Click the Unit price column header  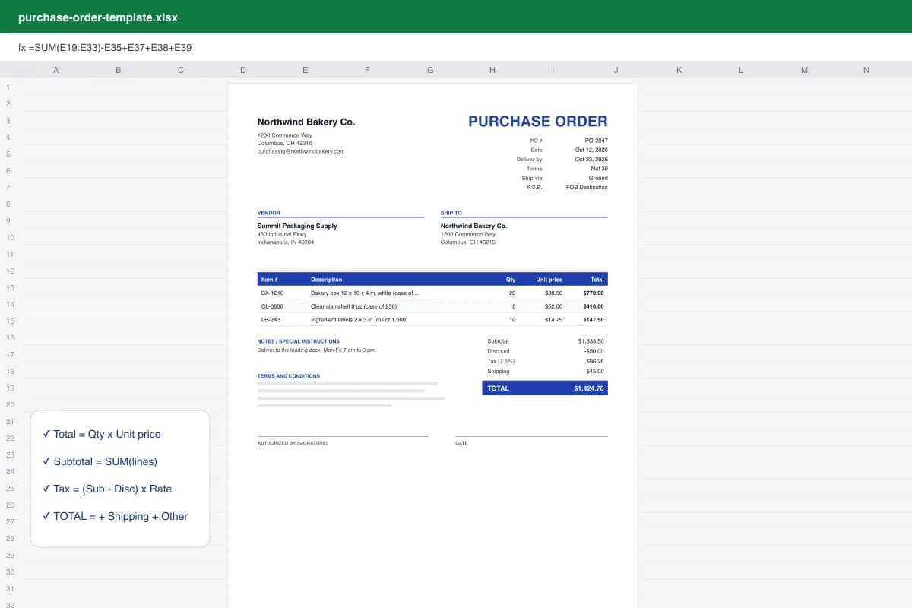(549, 280)
